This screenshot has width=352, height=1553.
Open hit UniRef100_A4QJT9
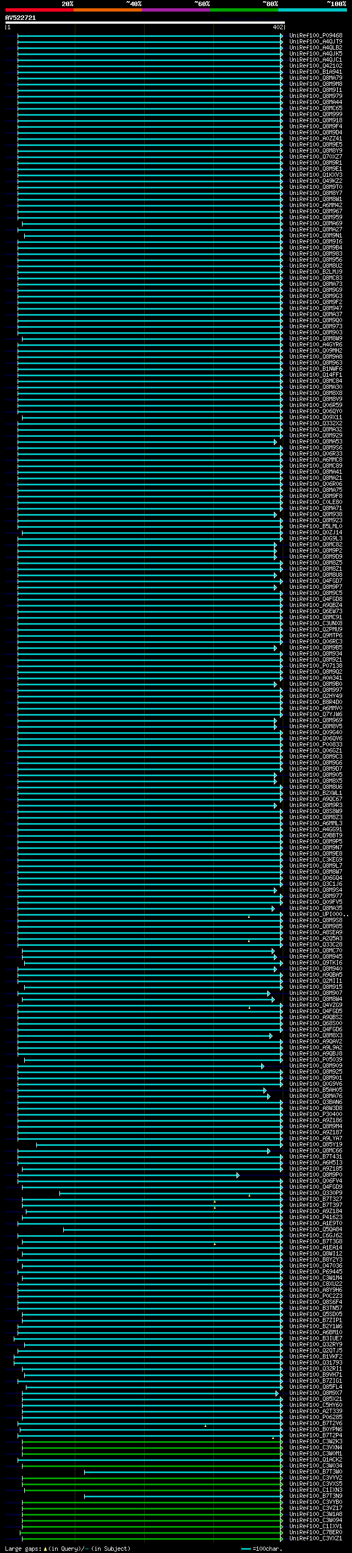pyautogui.click(x=316, y=42)
